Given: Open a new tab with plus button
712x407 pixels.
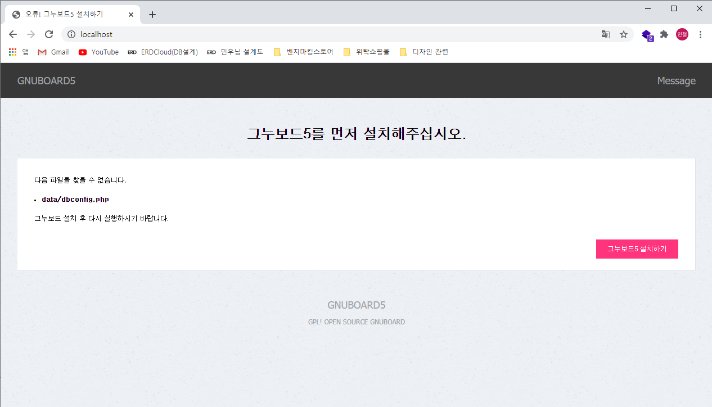Looking at the screenshot, I should click(x=152, y=15).
